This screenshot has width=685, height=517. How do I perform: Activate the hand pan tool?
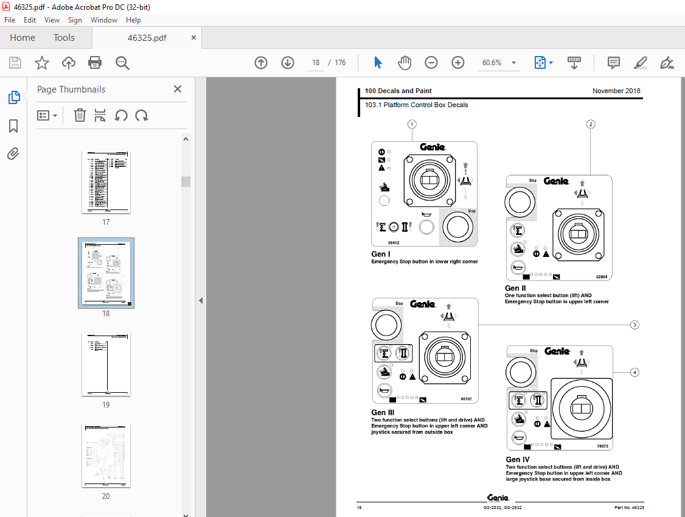[405, 63]
